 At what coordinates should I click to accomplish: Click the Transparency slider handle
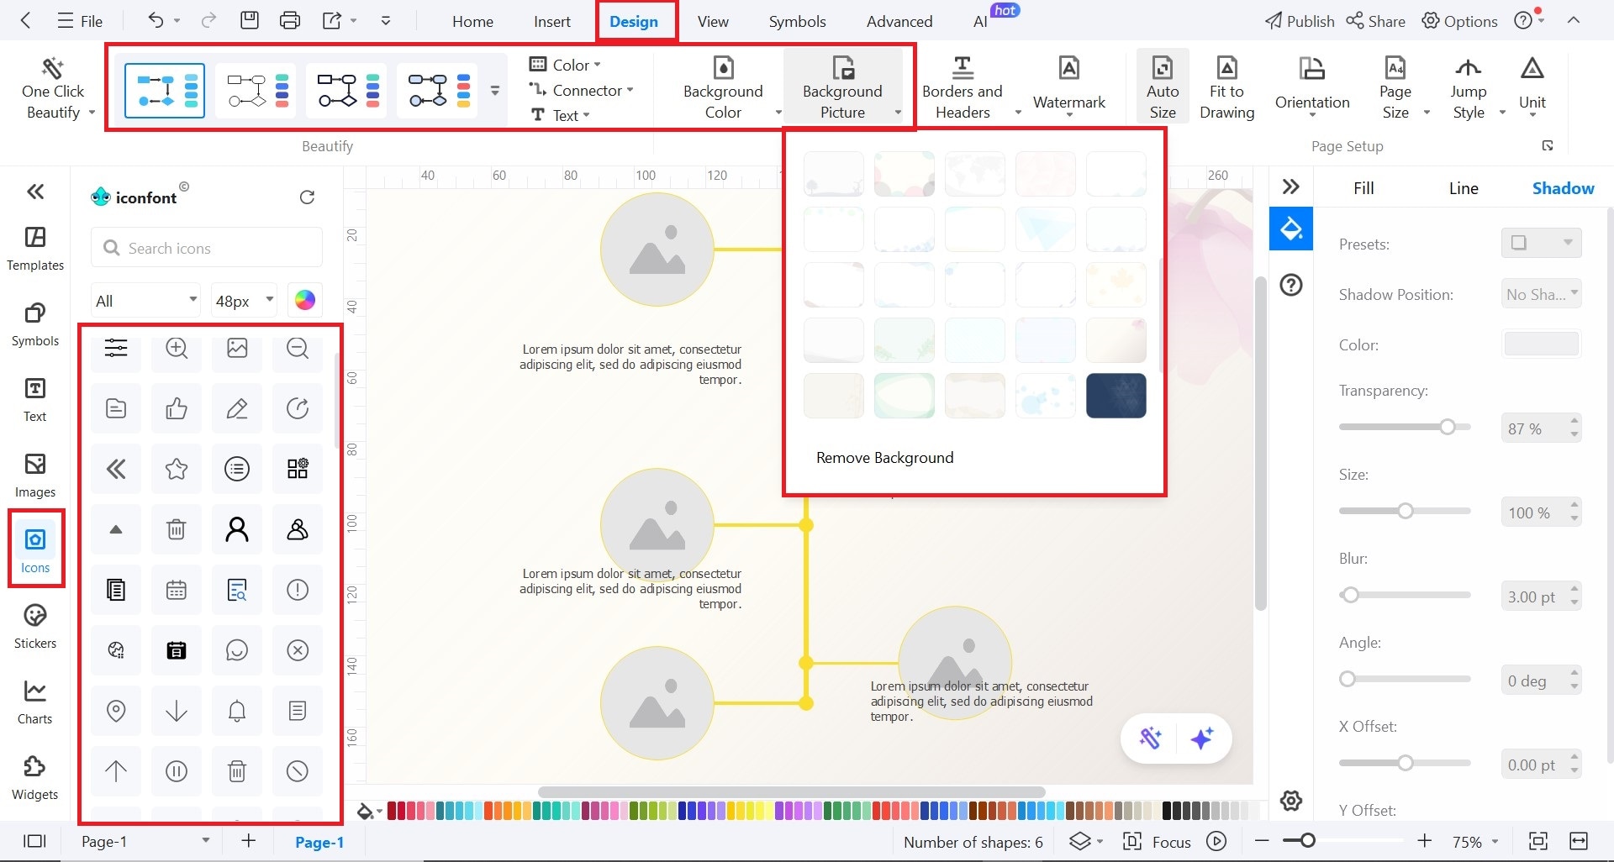[x=1447, y=427]
